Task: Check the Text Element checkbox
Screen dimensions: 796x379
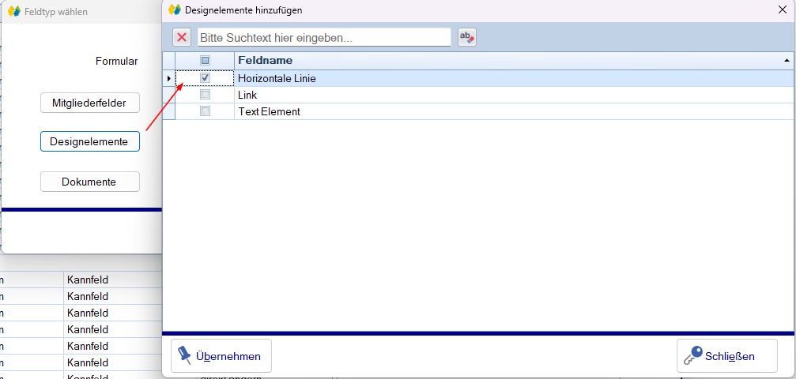Action: coord(205,111)
